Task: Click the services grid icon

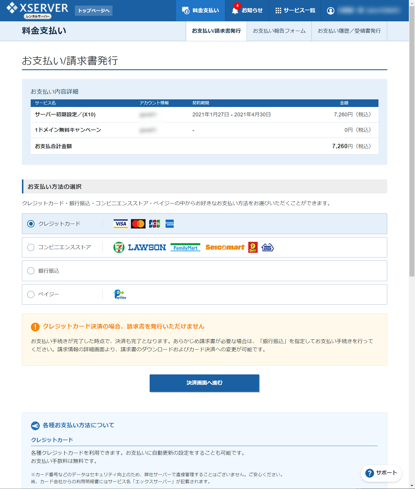Action: (x=278, y=11)
